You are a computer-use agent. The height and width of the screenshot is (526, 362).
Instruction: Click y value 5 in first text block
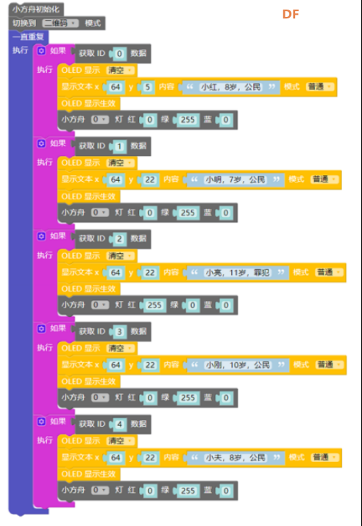147,88
